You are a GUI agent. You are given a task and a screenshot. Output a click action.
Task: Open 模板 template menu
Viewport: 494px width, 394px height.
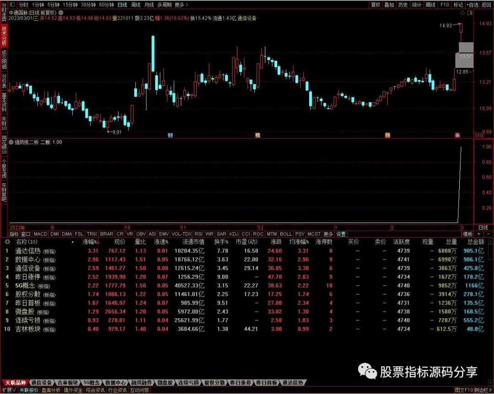tap(468, 234)
